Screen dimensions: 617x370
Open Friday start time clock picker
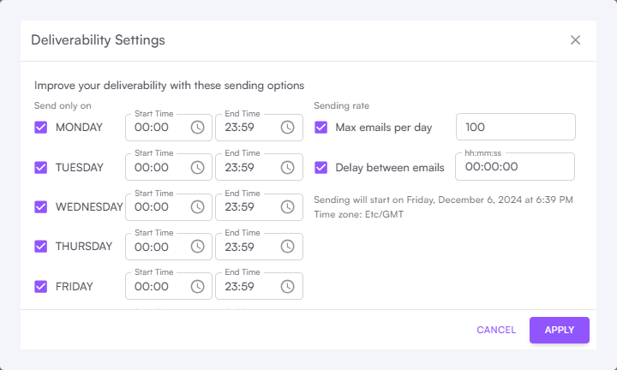pyautogui.click(x=198, y=286)
